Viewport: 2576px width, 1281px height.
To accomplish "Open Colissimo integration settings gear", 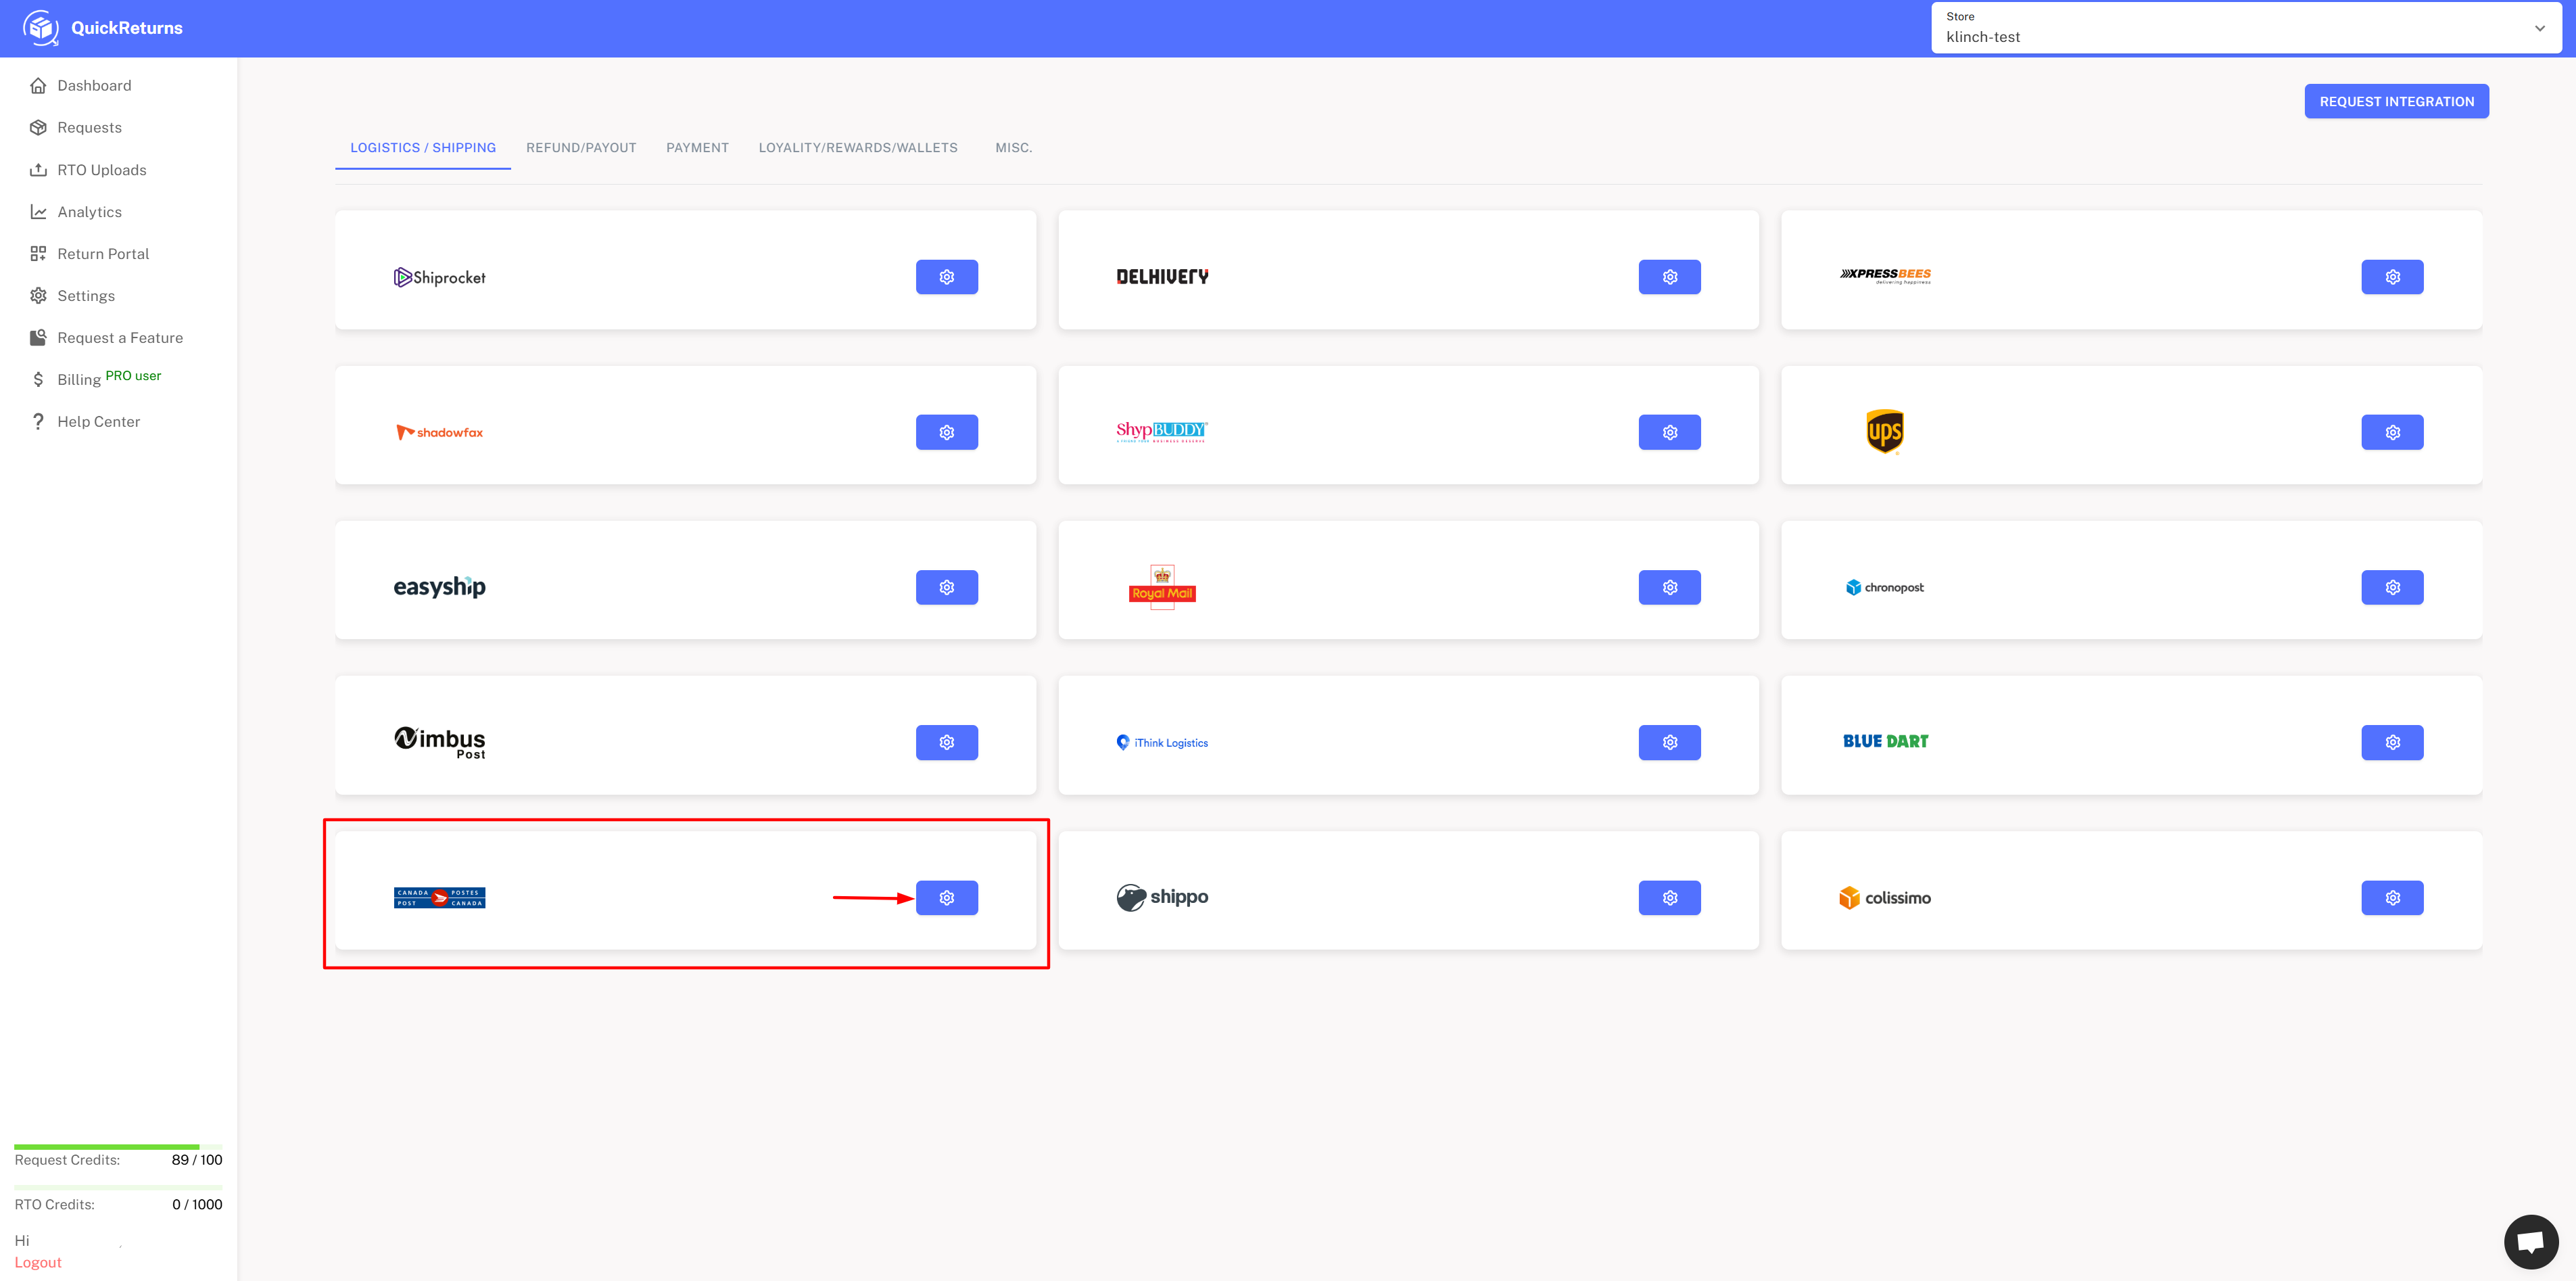I will tap(2392, 898).
